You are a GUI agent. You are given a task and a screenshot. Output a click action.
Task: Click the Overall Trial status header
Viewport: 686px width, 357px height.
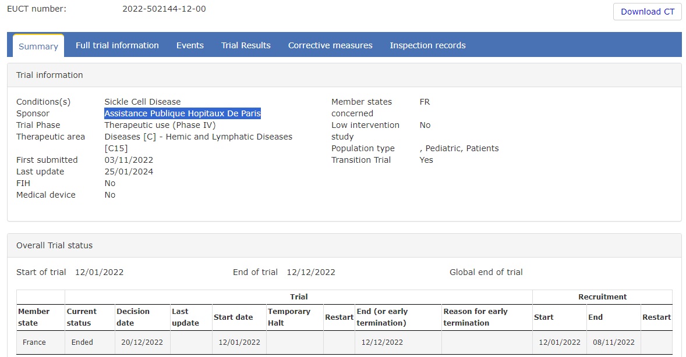[344, 245]
